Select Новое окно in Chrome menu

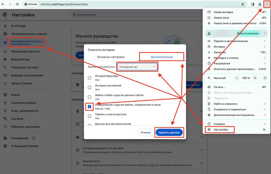coord(236,18)
